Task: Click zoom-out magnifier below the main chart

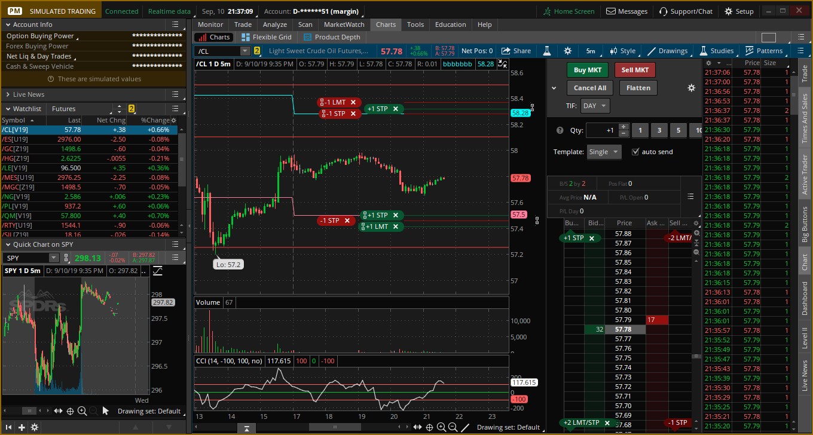Action: (453, 427)
